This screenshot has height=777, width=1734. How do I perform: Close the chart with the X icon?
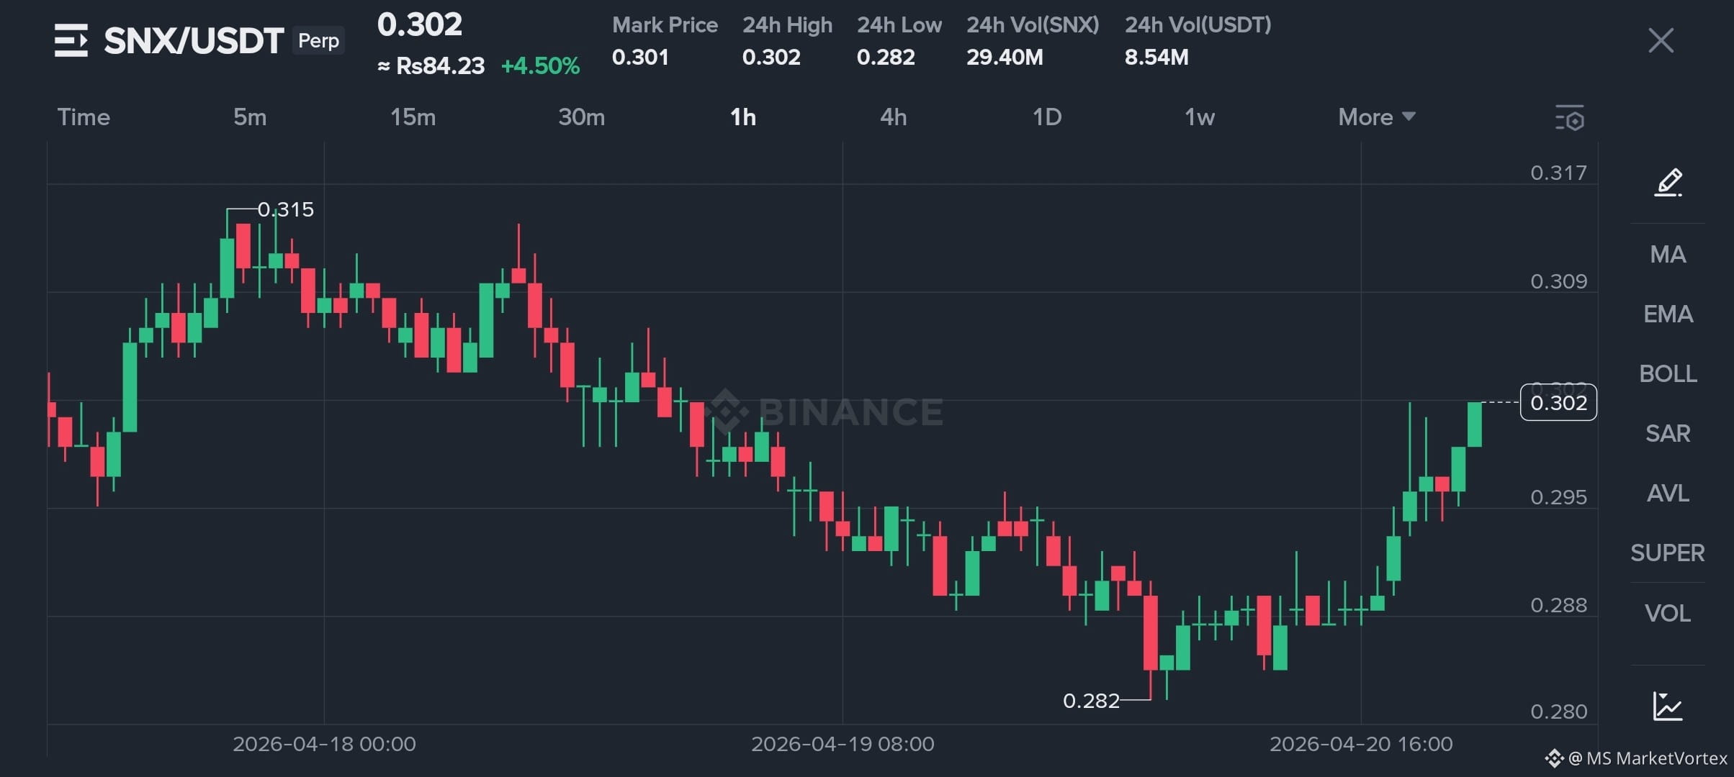pyautogui.click(x=1661, y=40)
